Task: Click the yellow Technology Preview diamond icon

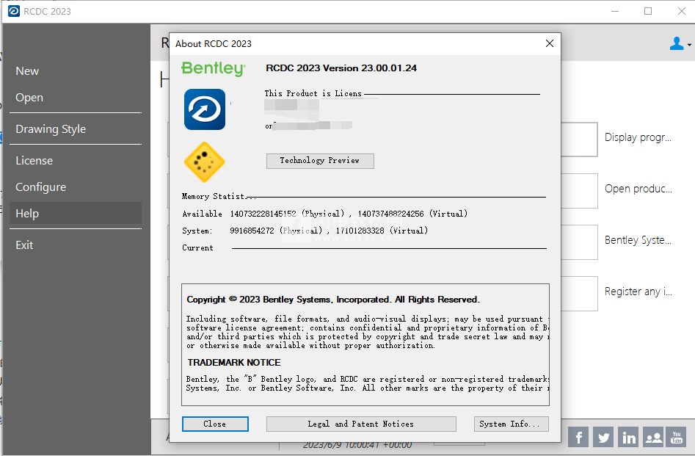Action: coord(204,162)
